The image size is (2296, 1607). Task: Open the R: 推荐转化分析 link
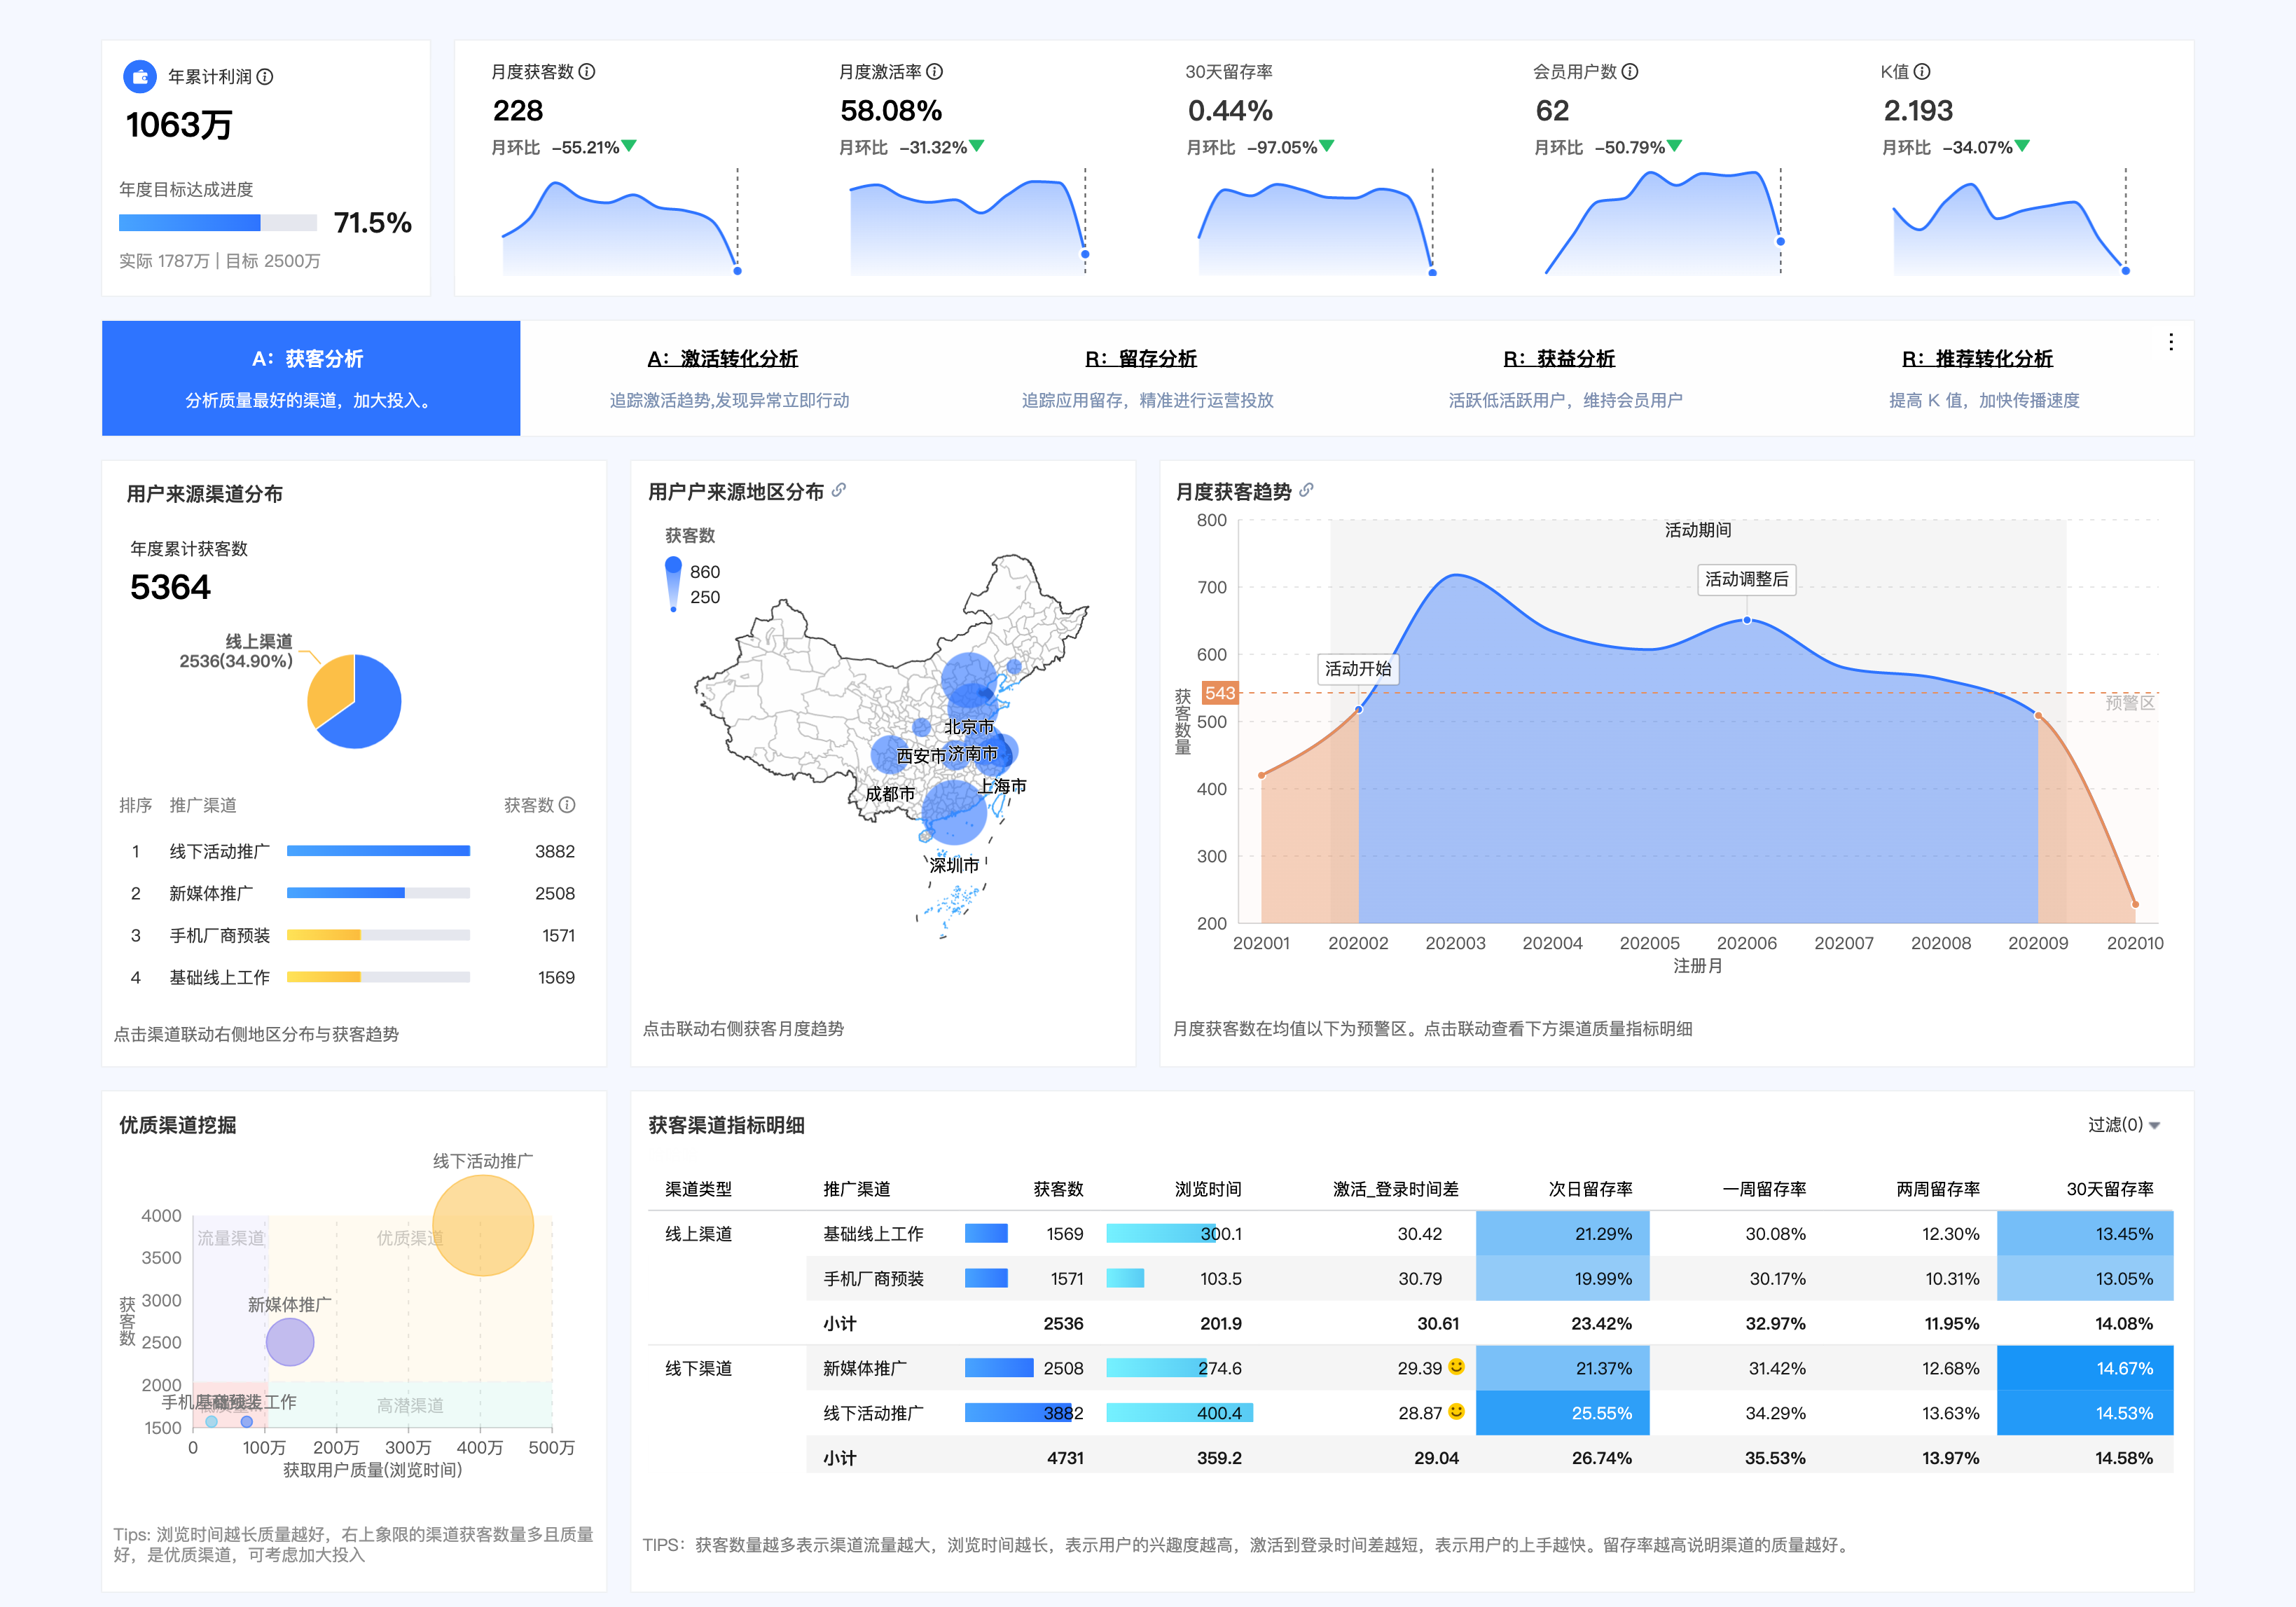[1977, 358]
